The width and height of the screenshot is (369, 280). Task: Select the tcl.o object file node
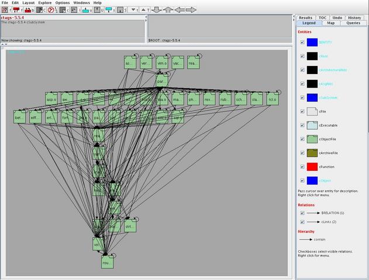point(273,99)
